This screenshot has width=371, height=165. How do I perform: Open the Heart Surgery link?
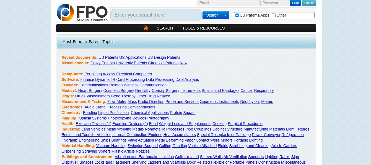point(90,91)
